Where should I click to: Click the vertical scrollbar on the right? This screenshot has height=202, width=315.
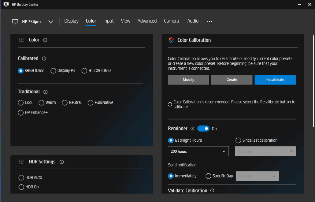click(313, 81)
